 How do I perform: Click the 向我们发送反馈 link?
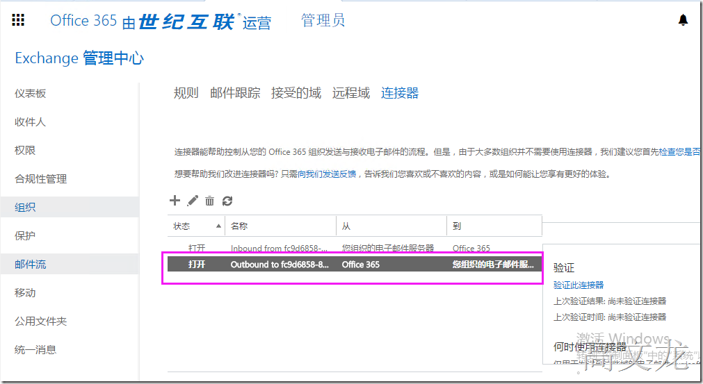(327, 174)
